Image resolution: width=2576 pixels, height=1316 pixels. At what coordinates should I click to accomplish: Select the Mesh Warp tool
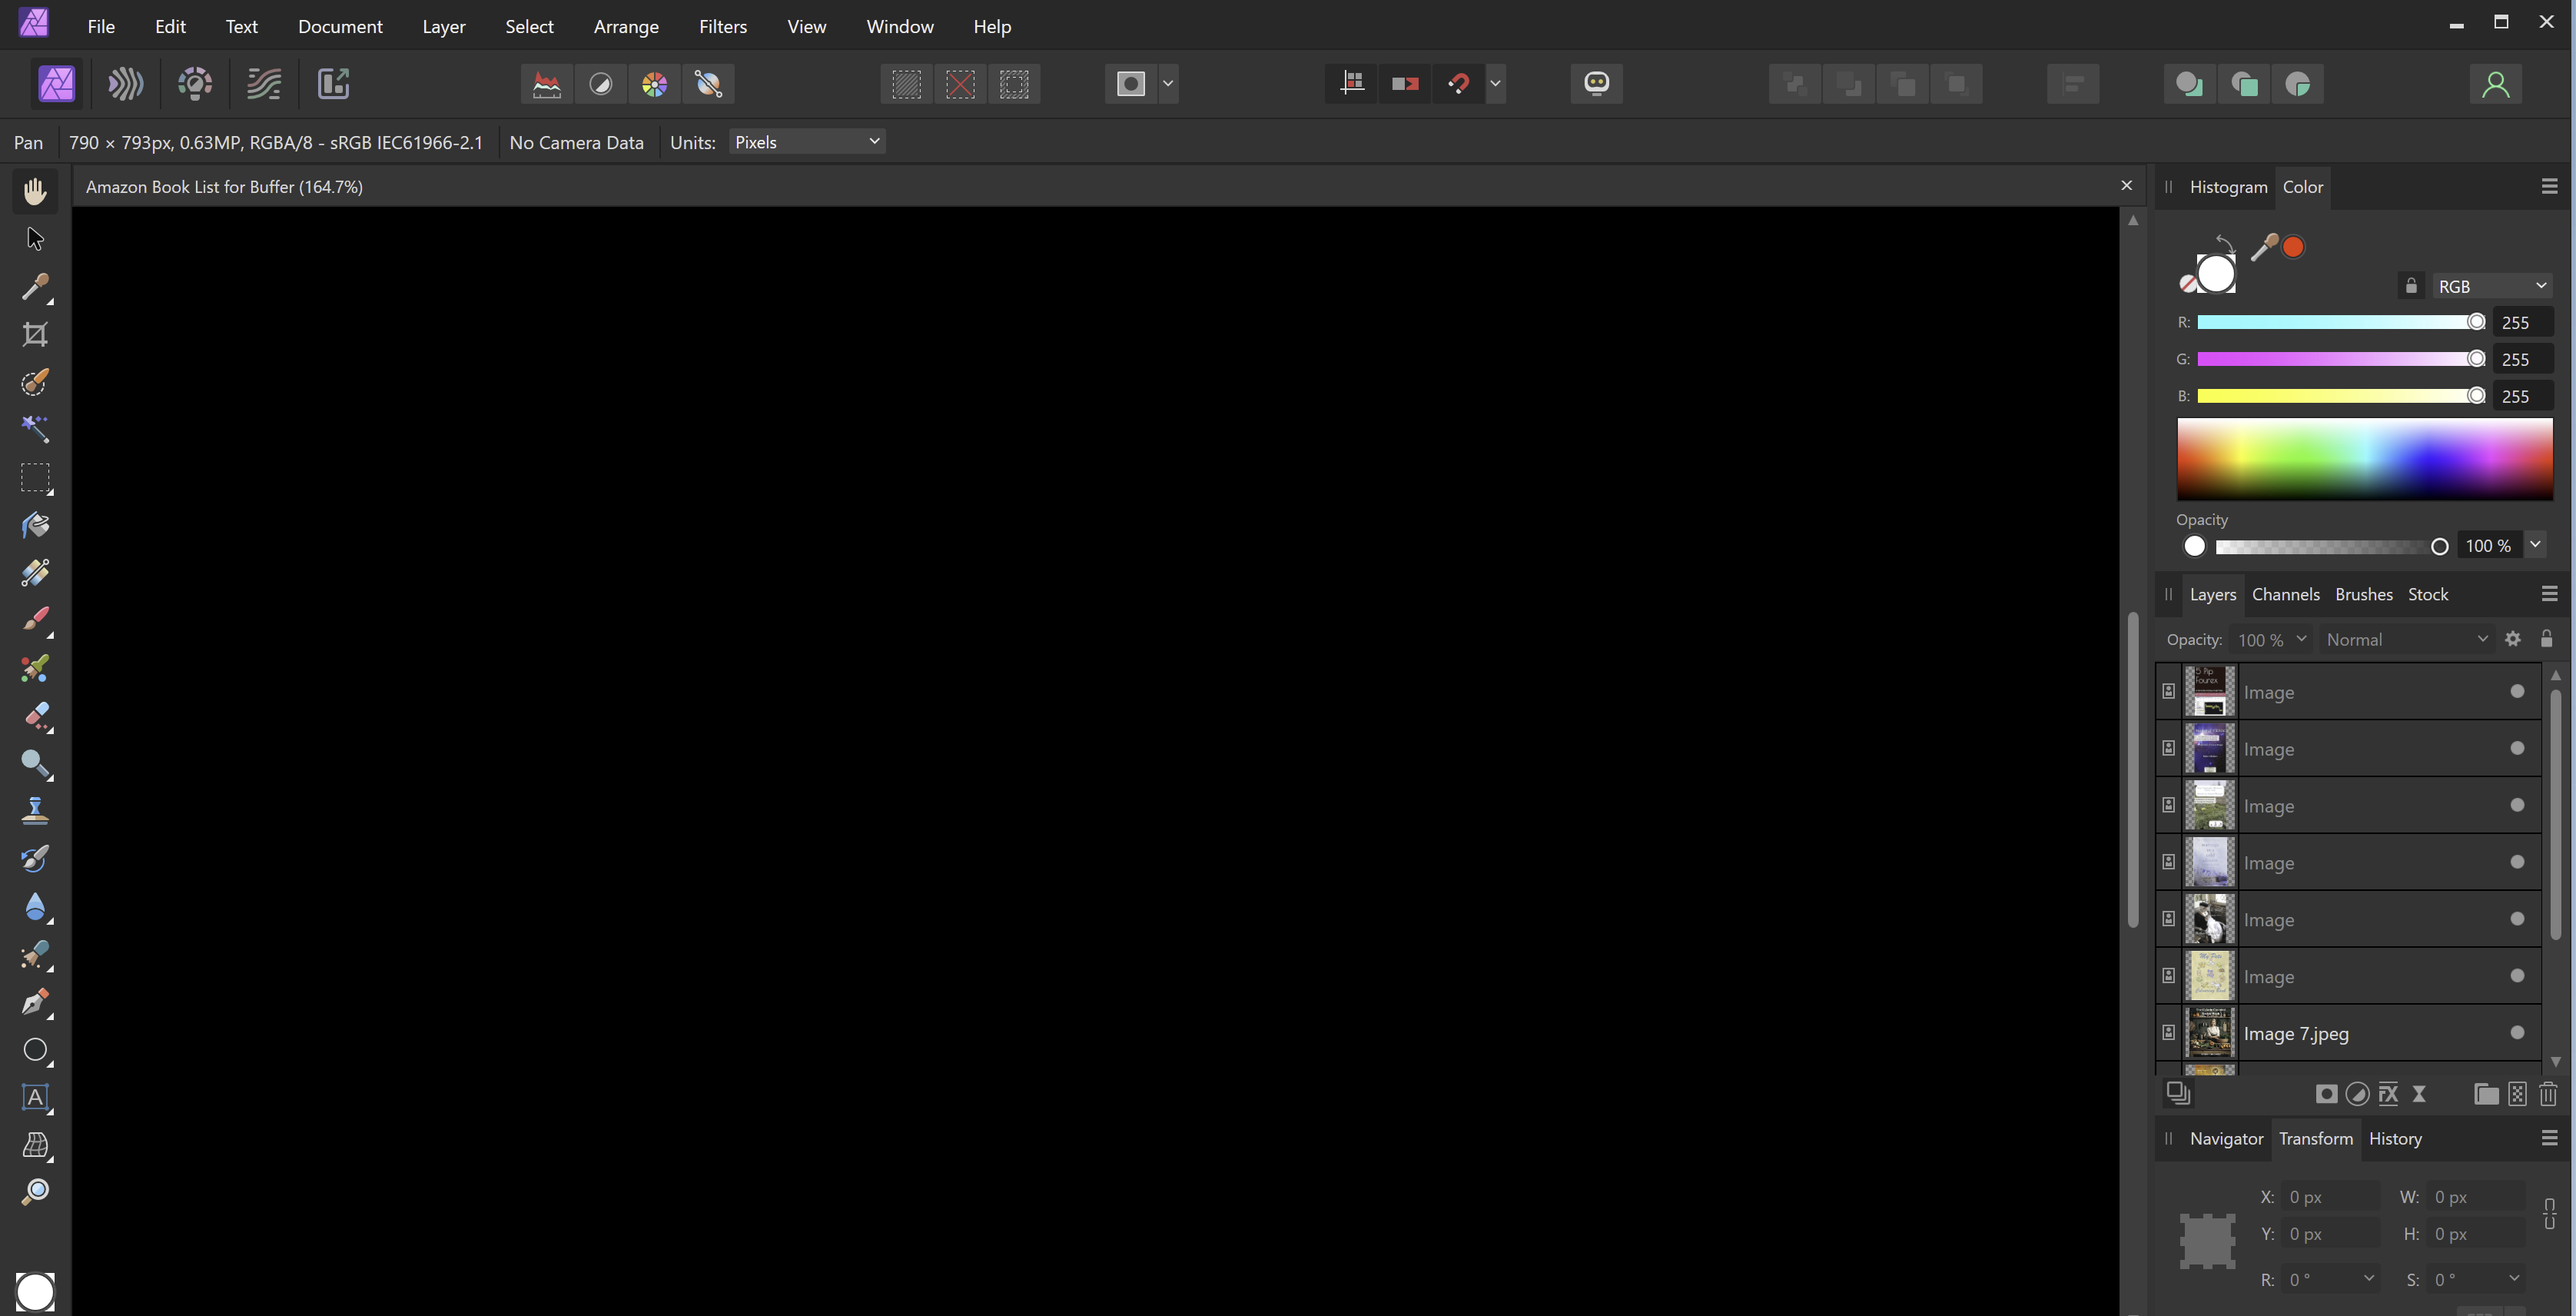[x=35, y=1145]
